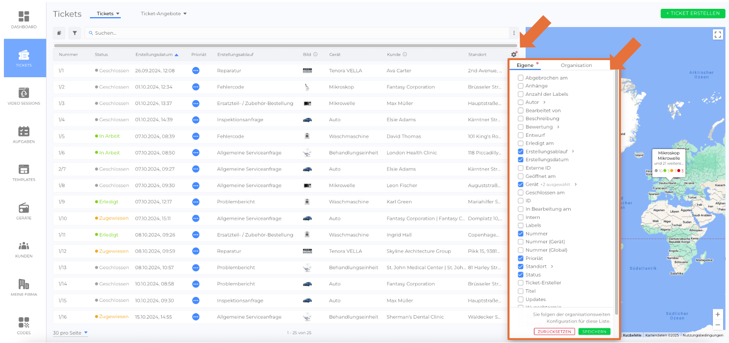Open Codes QR icon in sidebar
The height and width of the screenshot is (343, 729).
[24, 322]
